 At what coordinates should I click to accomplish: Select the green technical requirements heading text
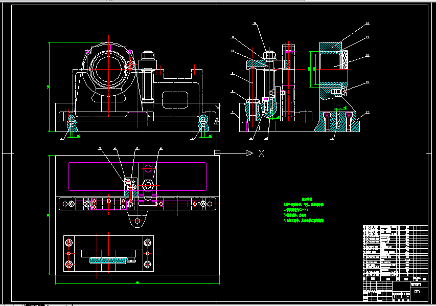click(x=307, y=200)
